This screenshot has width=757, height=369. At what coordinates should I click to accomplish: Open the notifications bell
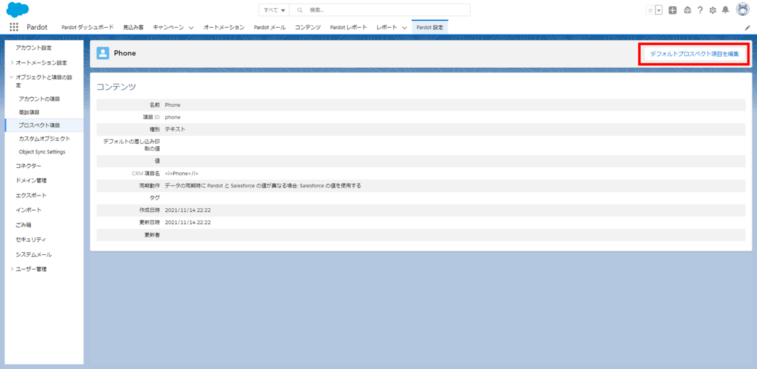click(x=725, y=10)
